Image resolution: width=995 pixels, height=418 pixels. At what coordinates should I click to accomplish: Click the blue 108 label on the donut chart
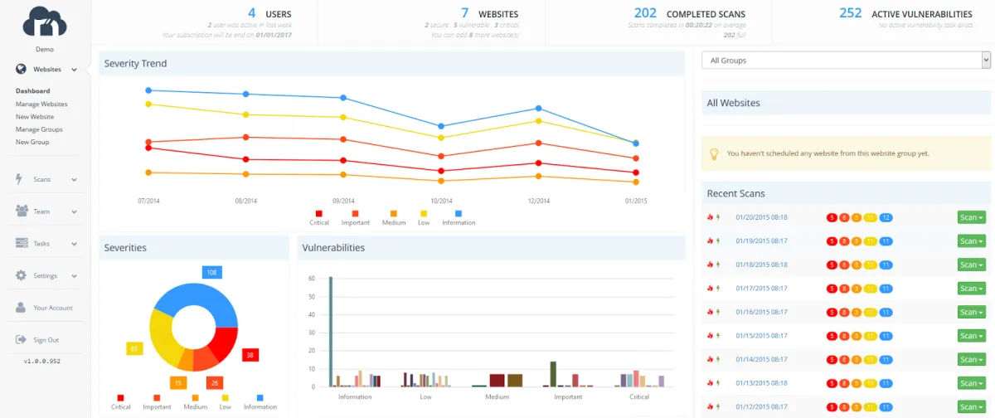click(x=211, y=272)
